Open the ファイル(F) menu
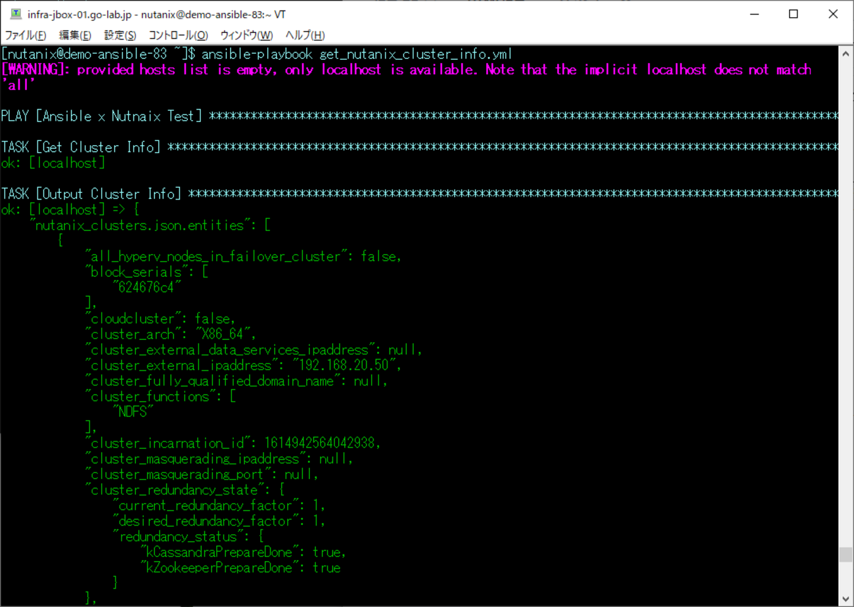 [26, 35]
